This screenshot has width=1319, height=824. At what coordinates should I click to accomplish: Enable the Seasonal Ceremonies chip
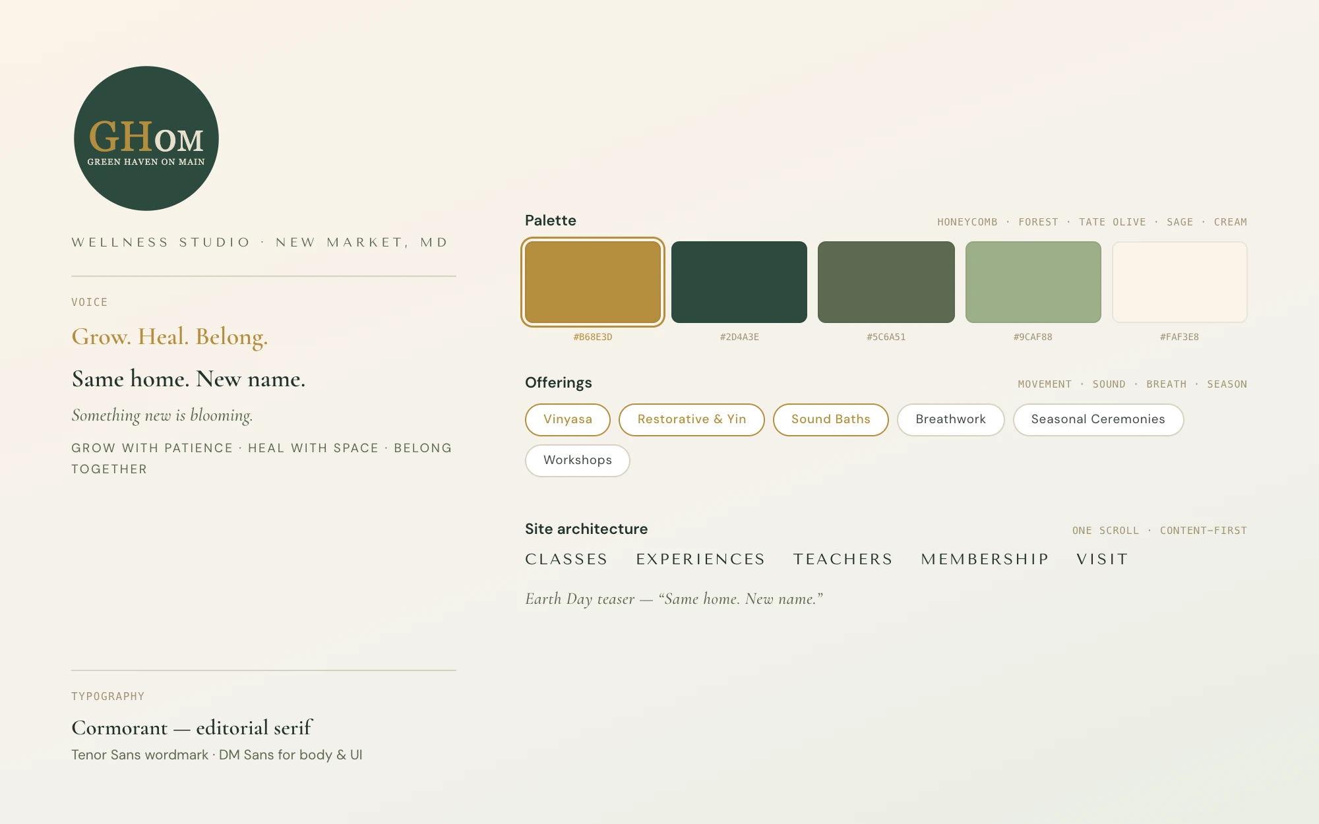(1099, 420)
